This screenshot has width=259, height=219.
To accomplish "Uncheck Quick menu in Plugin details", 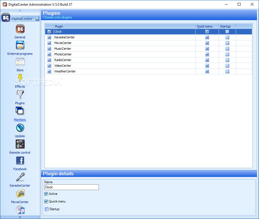I will [x=46, y=201].
